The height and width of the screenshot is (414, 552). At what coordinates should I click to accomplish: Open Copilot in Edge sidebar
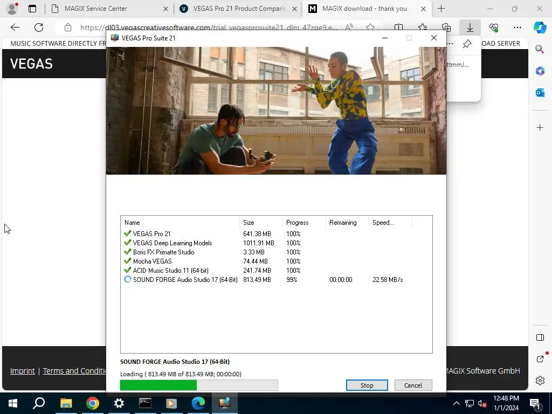[x=540, y=27]
